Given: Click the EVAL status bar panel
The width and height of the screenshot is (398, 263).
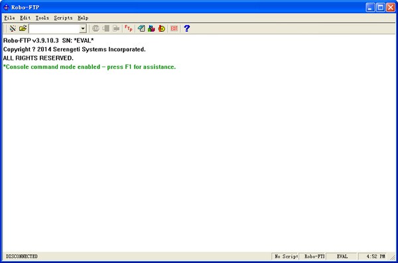Looking at the screenshot, I should pos(342,256).
